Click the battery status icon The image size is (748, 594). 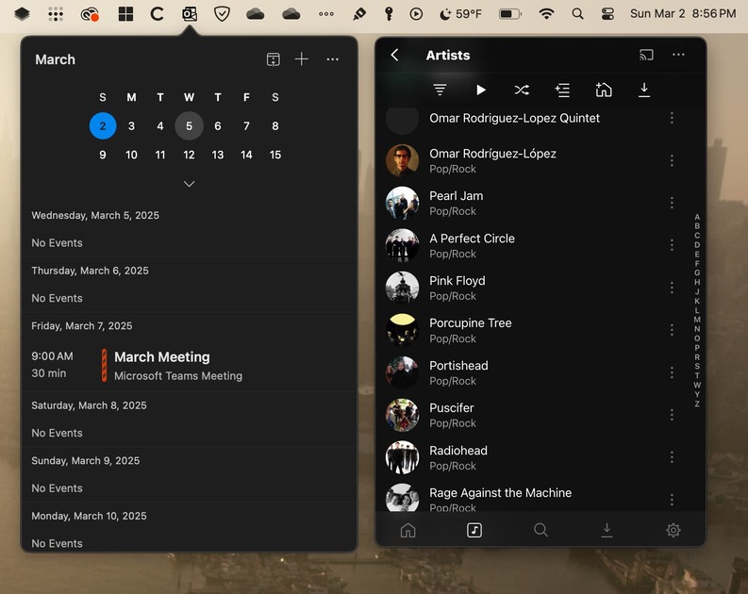pos(510,14)
